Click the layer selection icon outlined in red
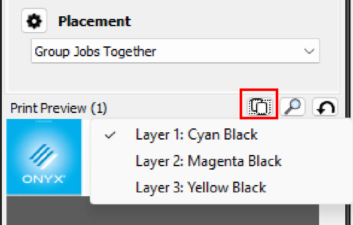 [x=260, y=106]
